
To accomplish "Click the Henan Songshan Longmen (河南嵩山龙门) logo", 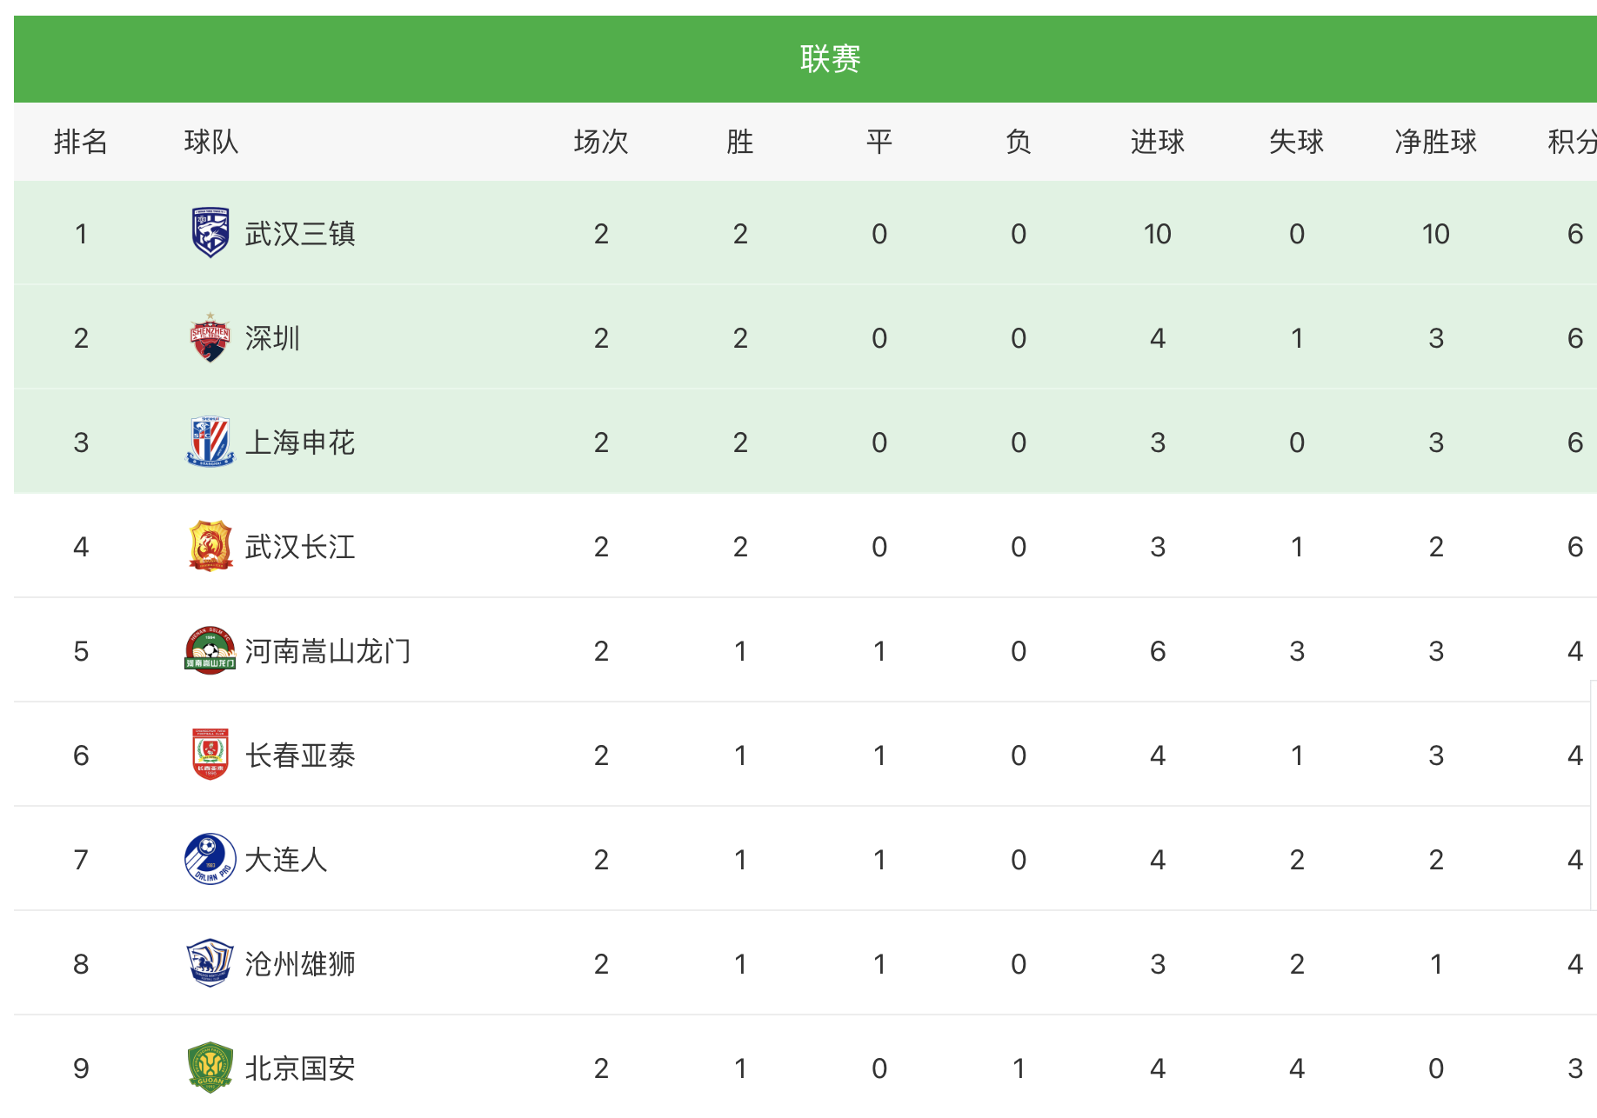I will click(x=210, y=650).
